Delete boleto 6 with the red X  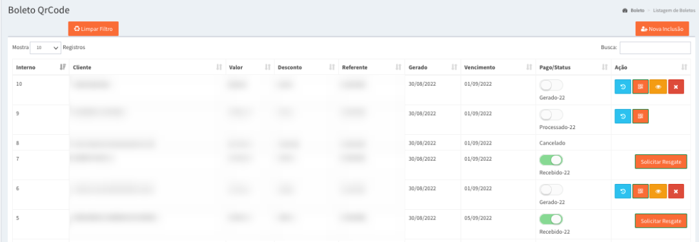pyautogui.click(x=676, y=191)
